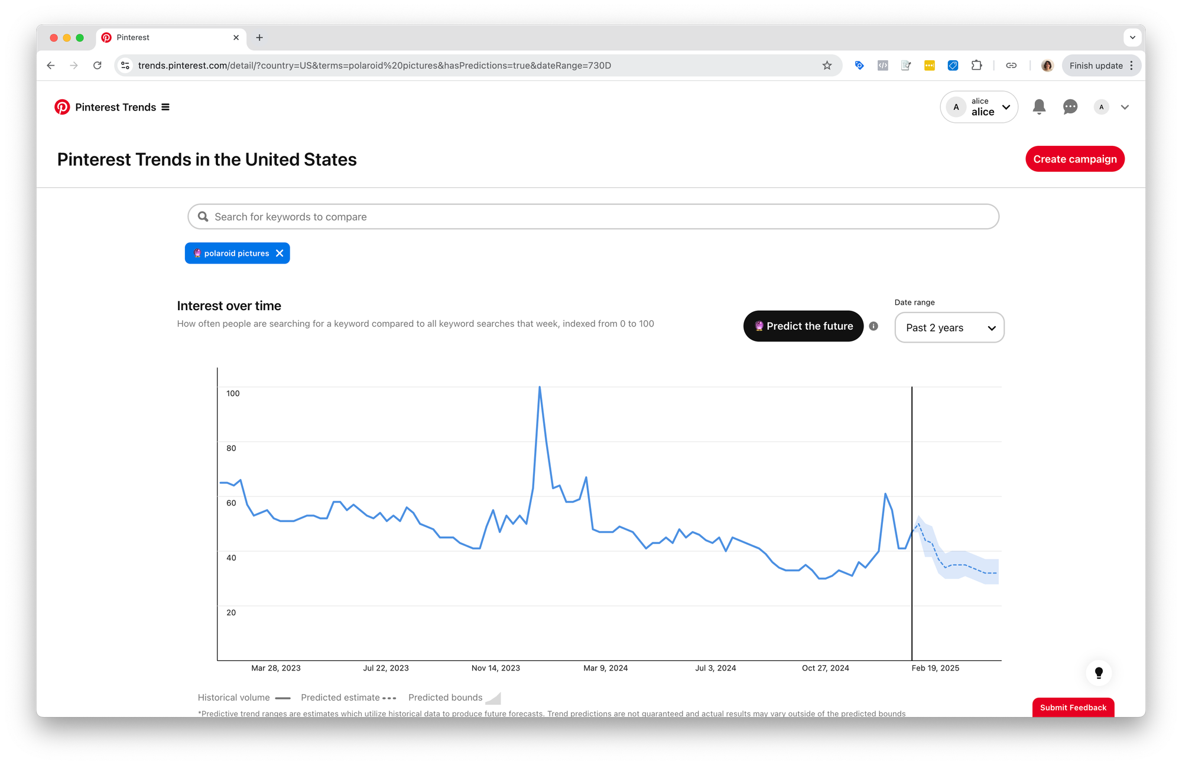The width and height of the screenshot is (1182, 765).
Task: Open the notifications bell icon
Action: (x=1039, y=107)
